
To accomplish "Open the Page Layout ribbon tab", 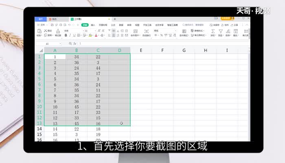I will [x=103, y=25].
